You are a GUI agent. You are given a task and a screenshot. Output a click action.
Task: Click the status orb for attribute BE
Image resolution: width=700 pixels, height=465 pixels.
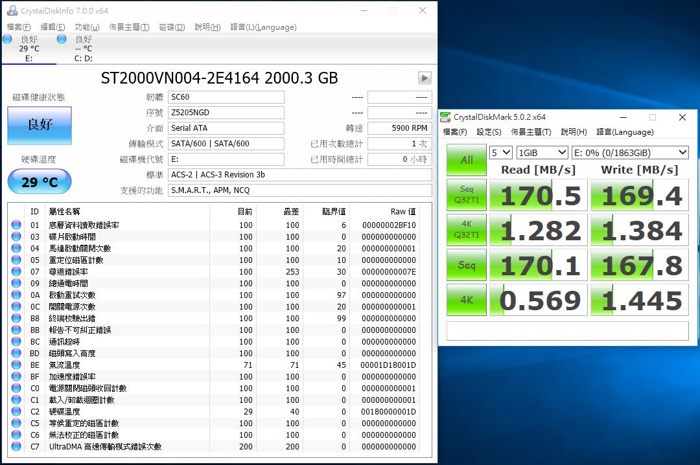coord(16,365)
